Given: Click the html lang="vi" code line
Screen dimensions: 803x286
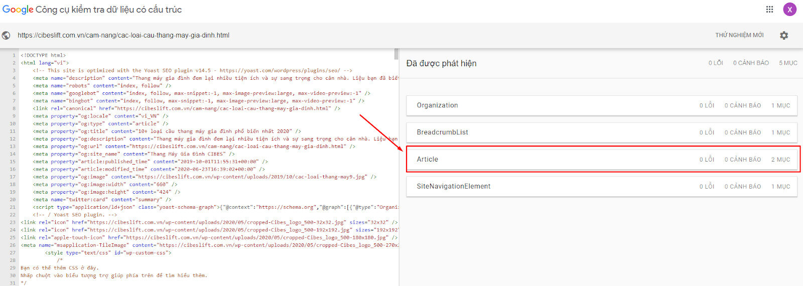Looking at the screenshot, I should pos(45,63).
